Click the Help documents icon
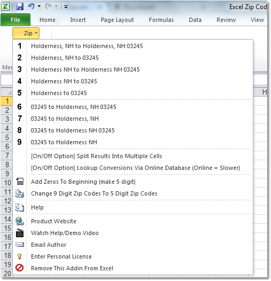Image resolution: width=271 pixels, height=281 pixels. click(20, 207)
